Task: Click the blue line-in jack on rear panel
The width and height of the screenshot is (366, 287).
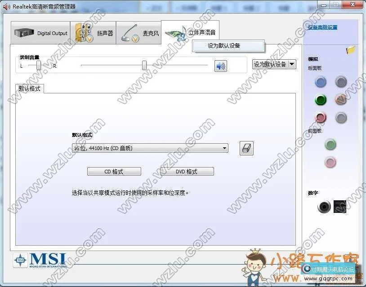Action: click(321, 82)
